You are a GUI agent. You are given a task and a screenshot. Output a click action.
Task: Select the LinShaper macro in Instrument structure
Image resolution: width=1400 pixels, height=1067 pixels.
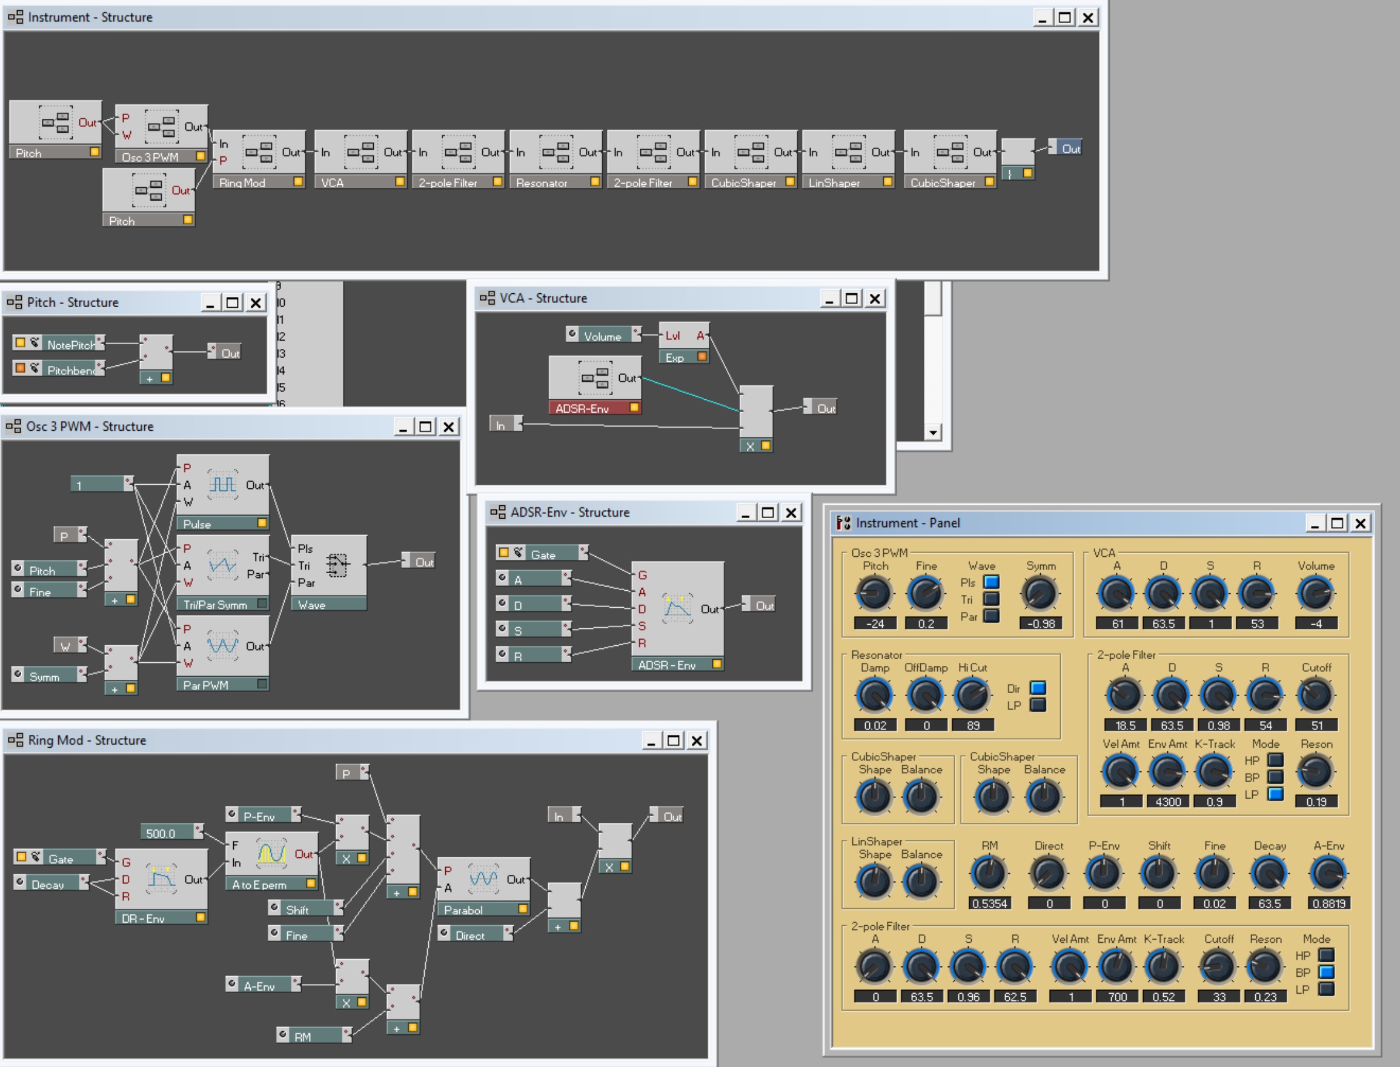(848, 159)
